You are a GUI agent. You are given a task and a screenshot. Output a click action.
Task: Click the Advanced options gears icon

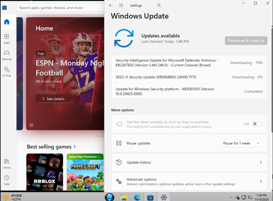[119, 181]
